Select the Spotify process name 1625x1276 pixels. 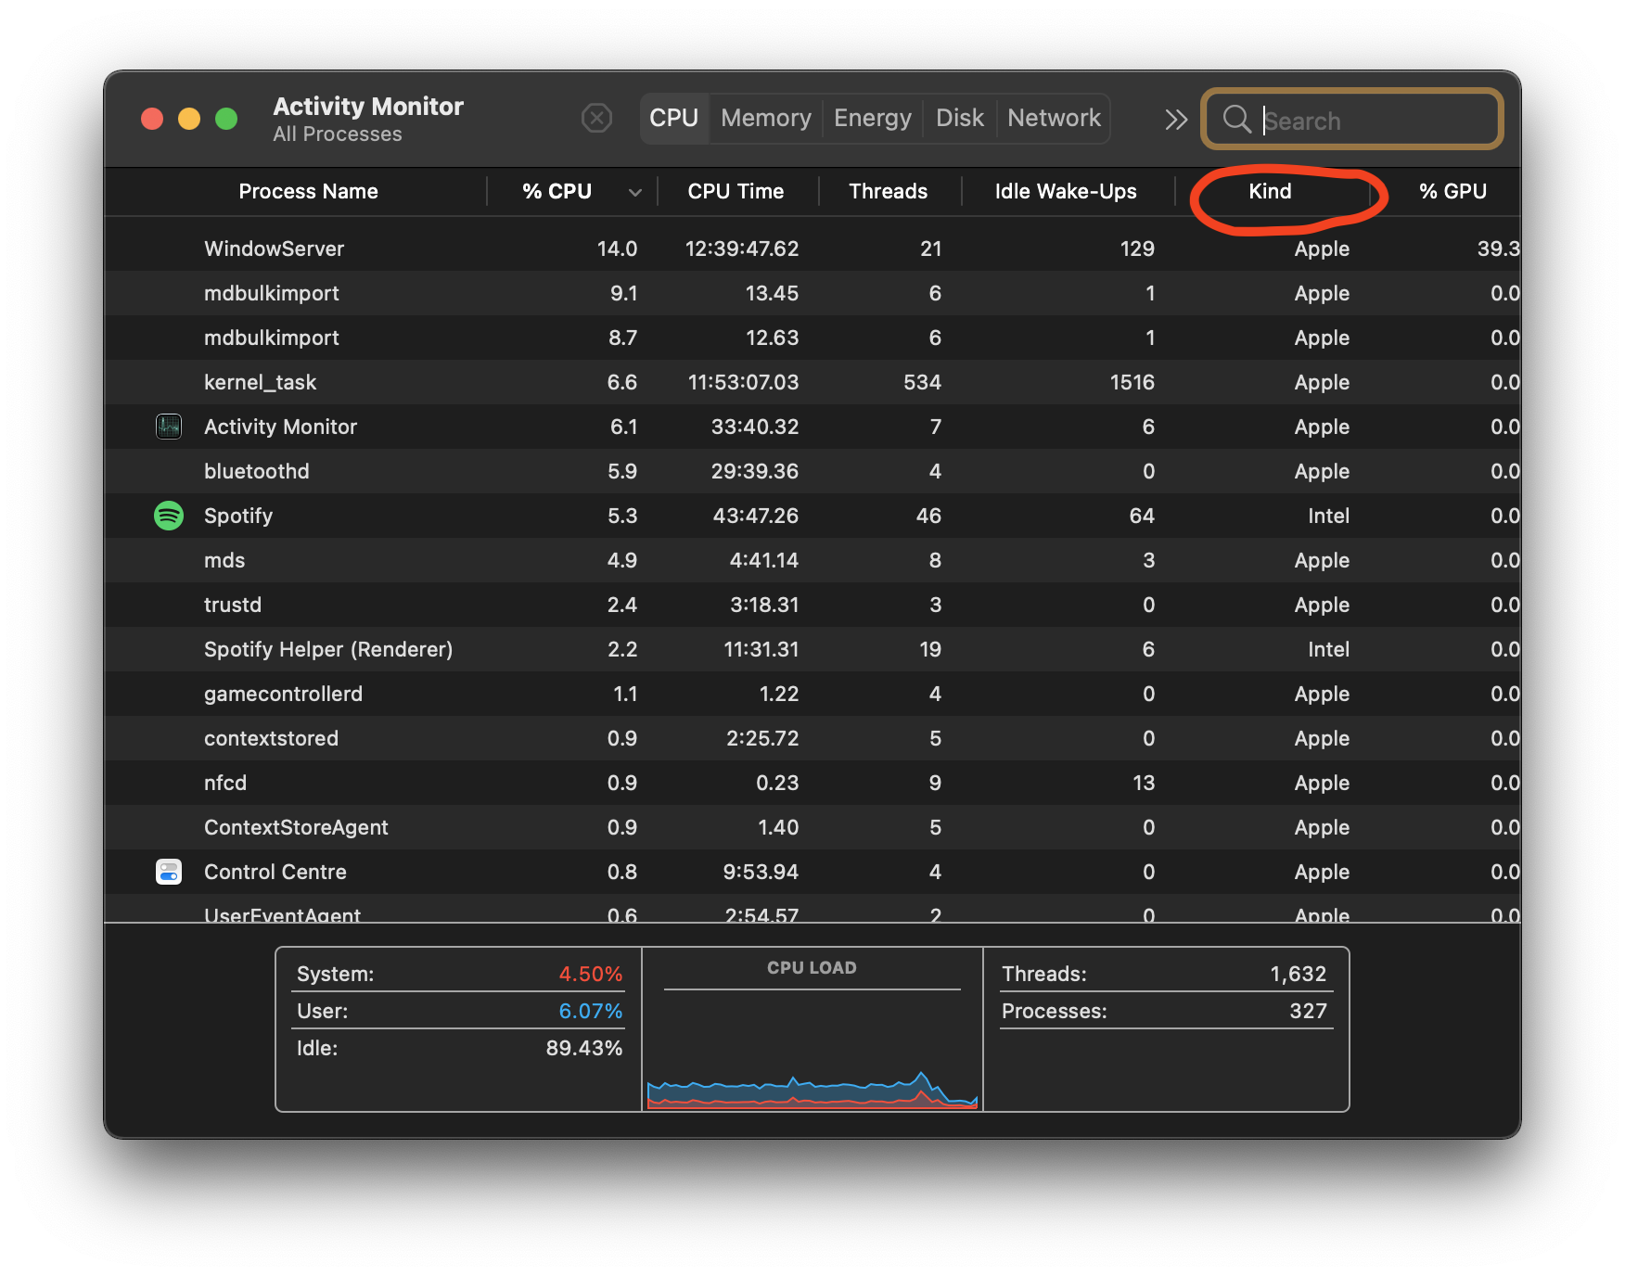point(238,516)
